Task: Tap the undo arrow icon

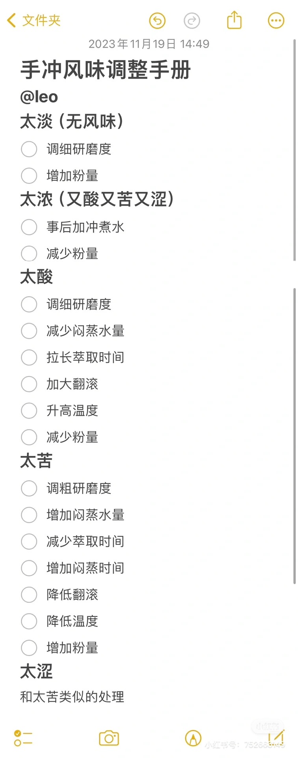Action: (x=157, y=21)
